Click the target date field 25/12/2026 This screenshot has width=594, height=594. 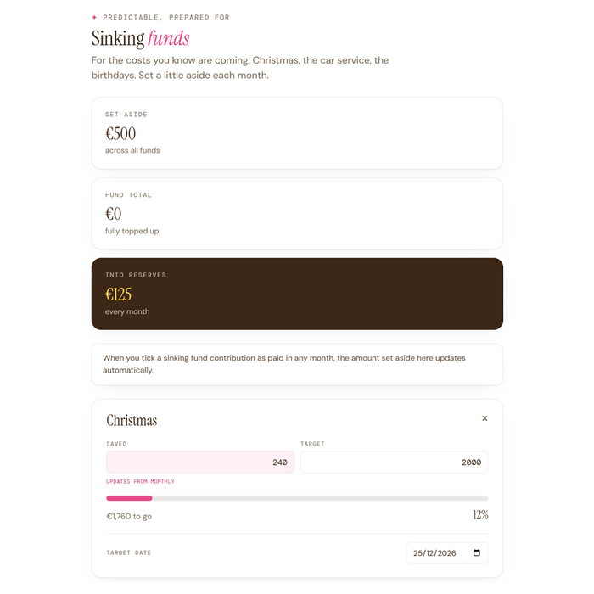(447, 552)
